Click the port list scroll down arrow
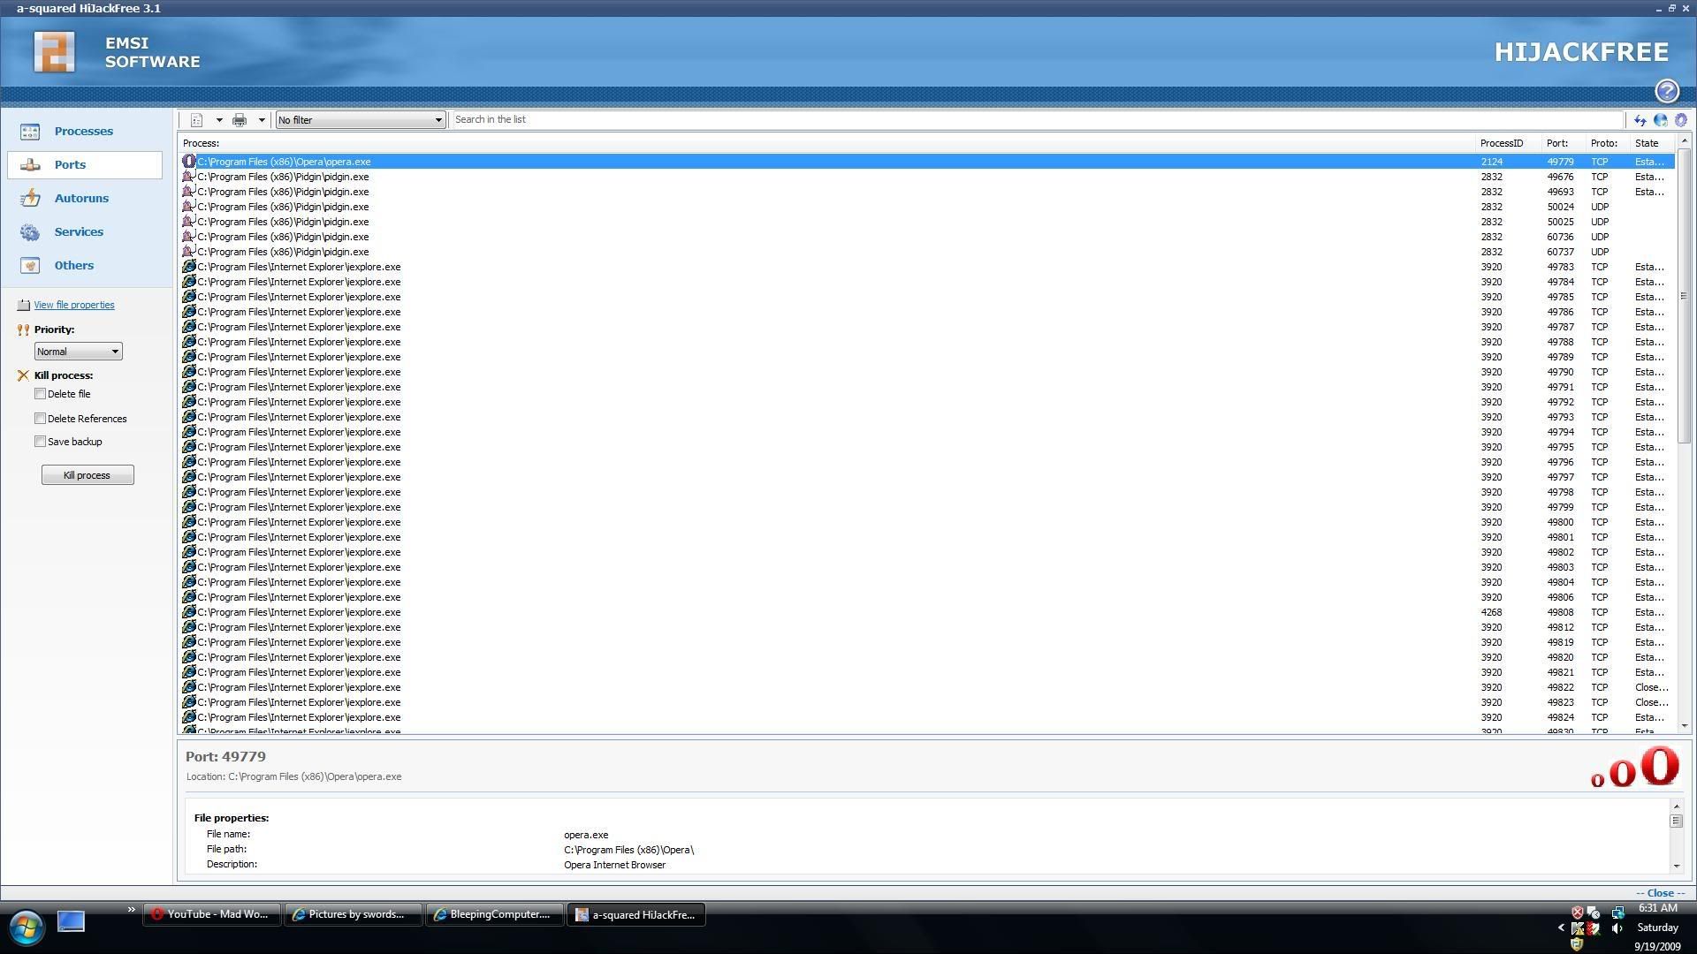This screenshot has width=1697, height=954. [1684, 726]
